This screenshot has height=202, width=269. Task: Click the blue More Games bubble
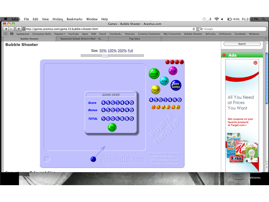pos(176,85)
